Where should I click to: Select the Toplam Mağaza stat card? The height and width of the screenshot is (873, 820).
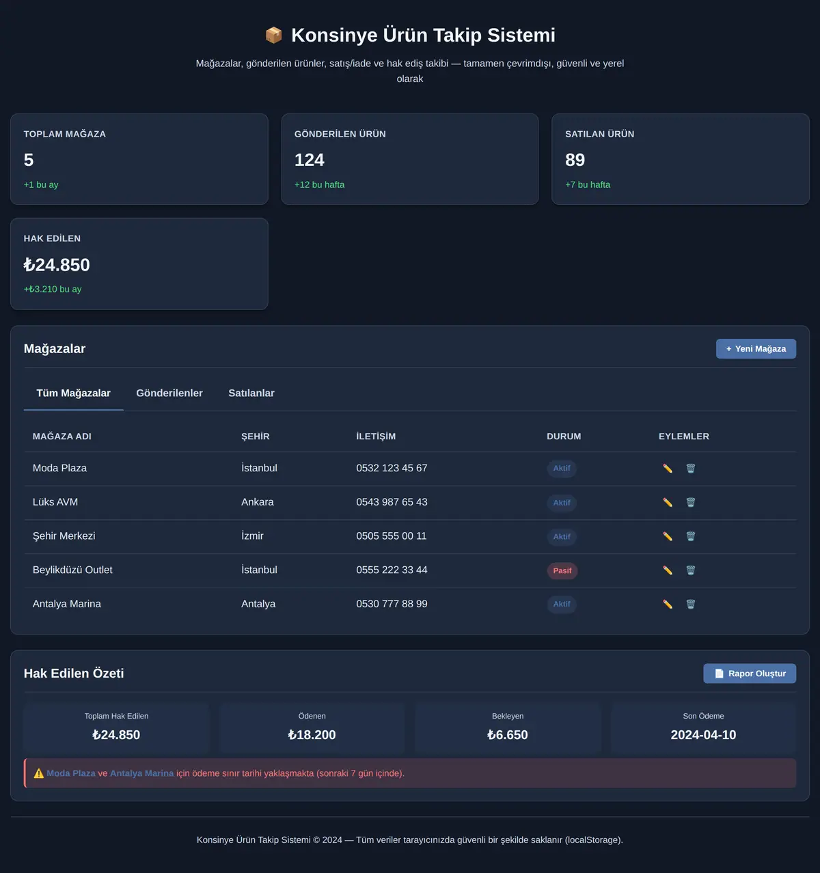pos(139,159)
